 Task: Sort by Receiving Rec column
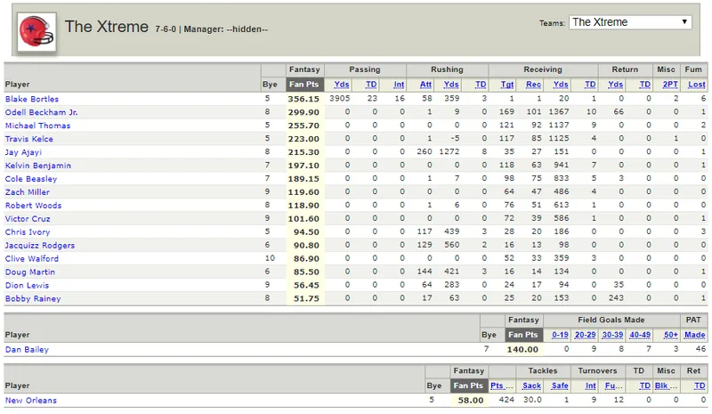533,84
